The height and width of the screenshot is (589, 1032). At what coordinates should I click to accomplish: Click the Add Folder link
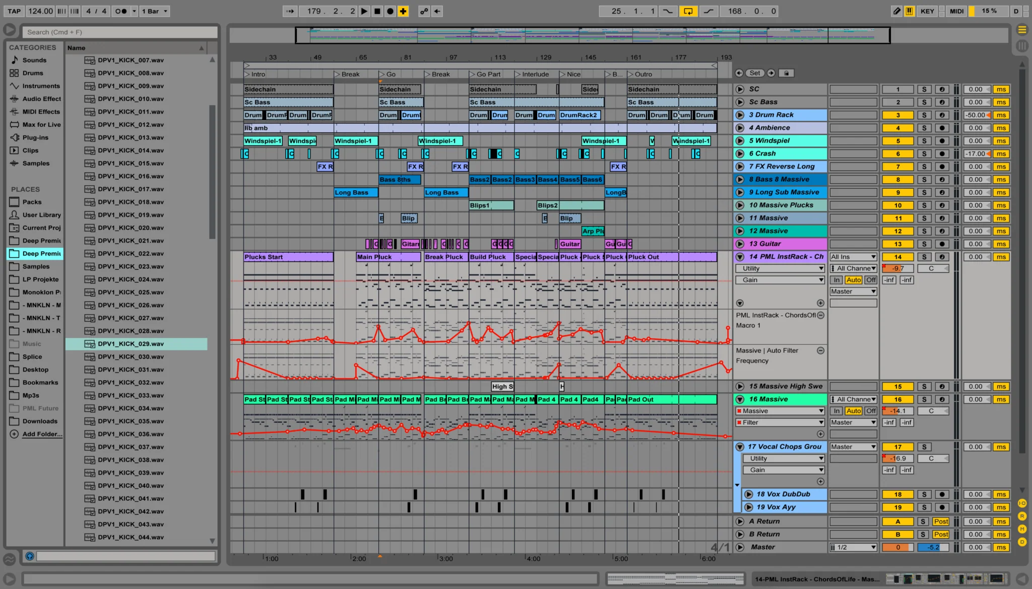(42, 434)
